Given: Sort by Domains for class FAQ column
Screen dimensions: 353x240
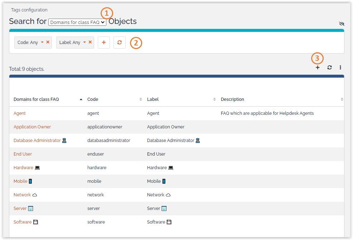Looking at the screenshot, I should 36,99.
